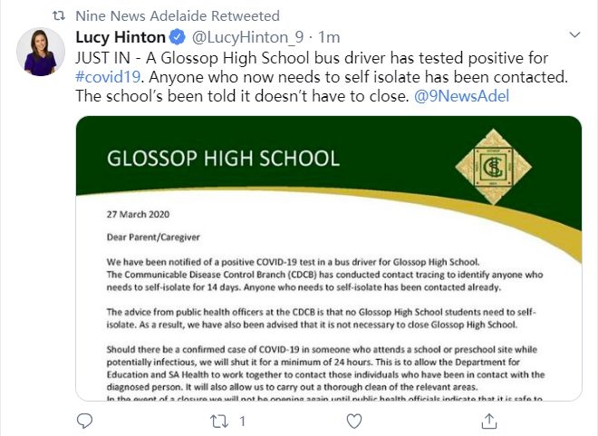This screenshot has width=598, height=436.
Task: Reply to Lucy Hinton's tweet
Action: 84,421
